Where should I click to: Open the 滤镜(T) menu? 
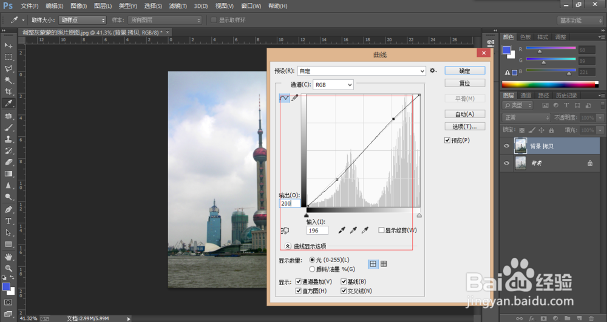[x=178, y=6]
